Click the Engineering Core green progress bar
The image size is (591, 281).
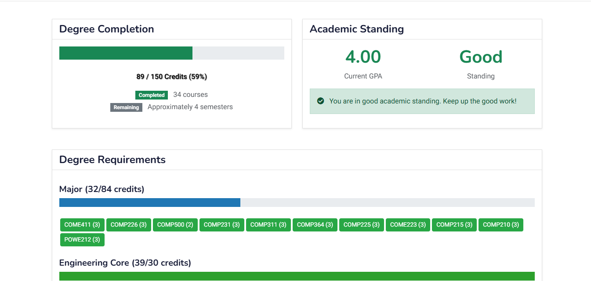click(297, 276)
